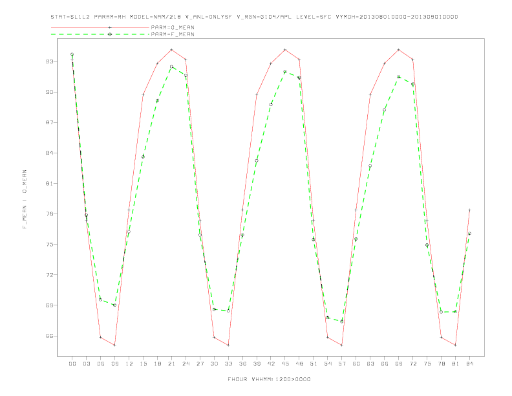The height and width of the screenshot is (396, 512).
Task: Click the x-axis tick label 48
Action: (x=299, y=364)
